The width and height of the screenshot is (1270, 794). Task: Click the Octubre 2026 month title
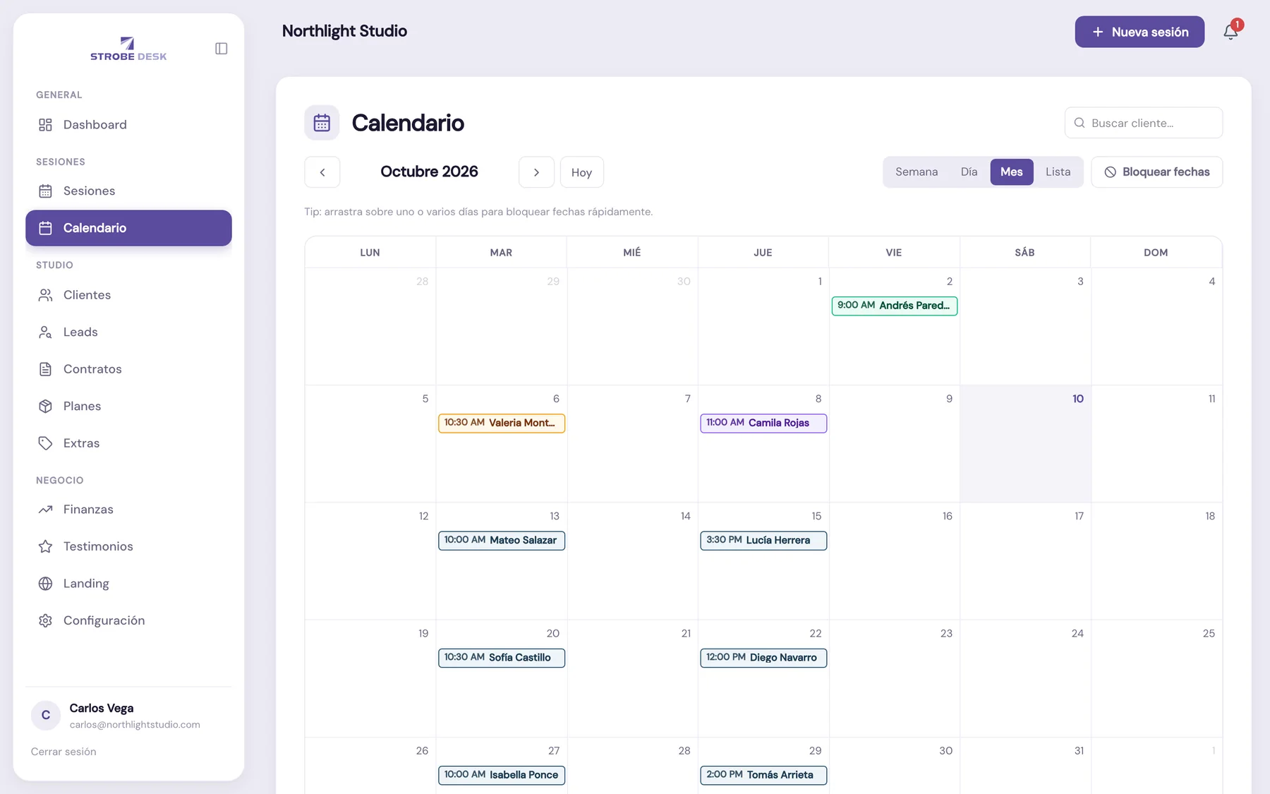429,172
